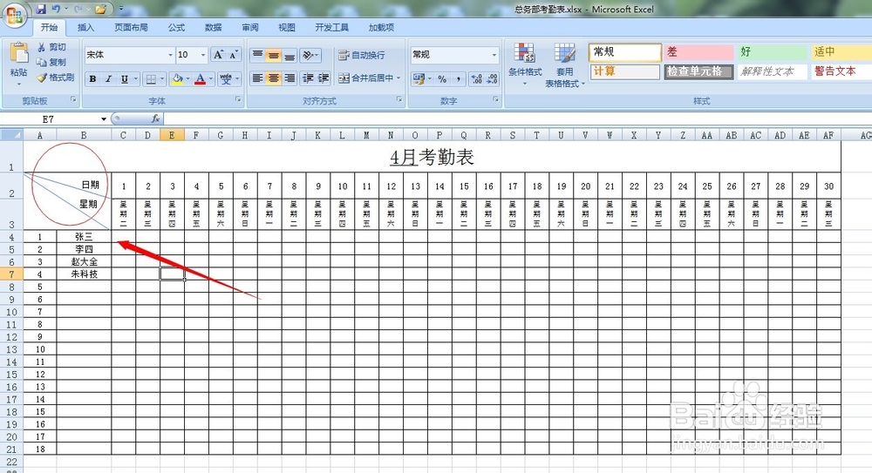Open Format as Table (套用表格格式)
Image resolution: width=872 pixels, height=473 pixels.
click(564, 64)
